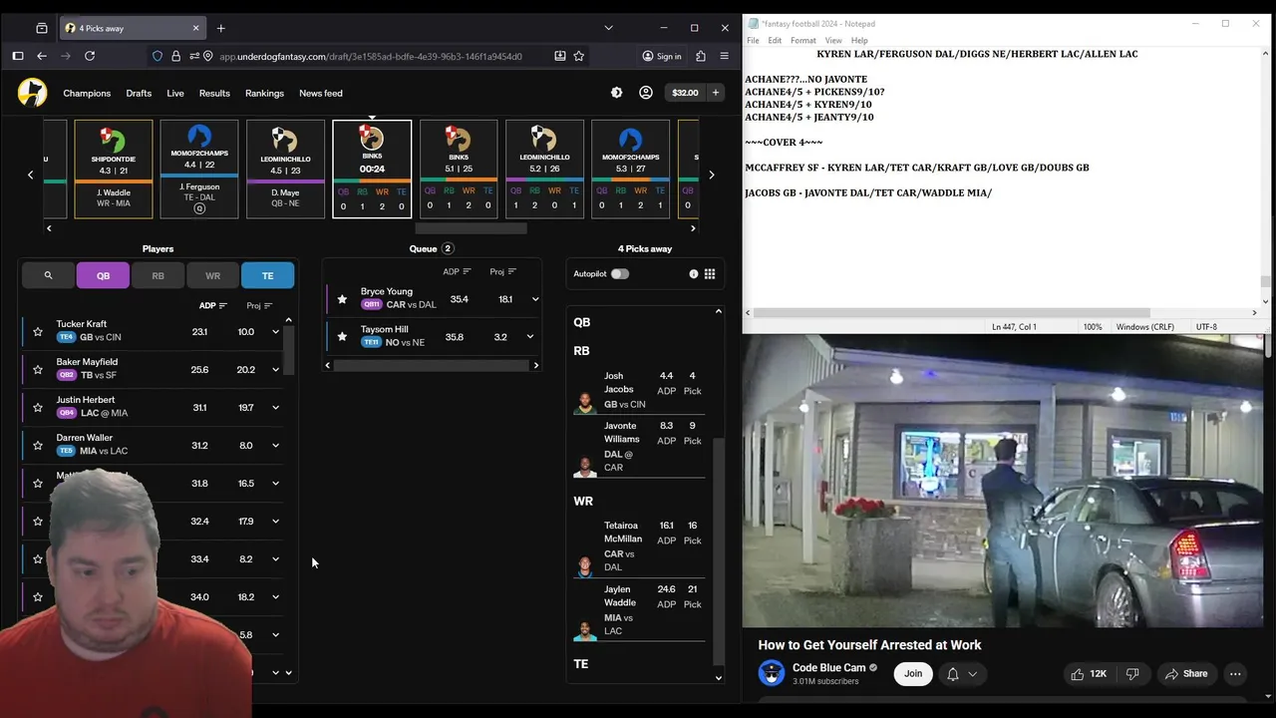
Task: Click the browser back arrow
Action: pyautogui.click(x=42, y=56)
